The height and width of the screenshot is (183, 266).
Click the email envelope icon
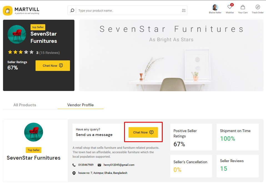99,165
